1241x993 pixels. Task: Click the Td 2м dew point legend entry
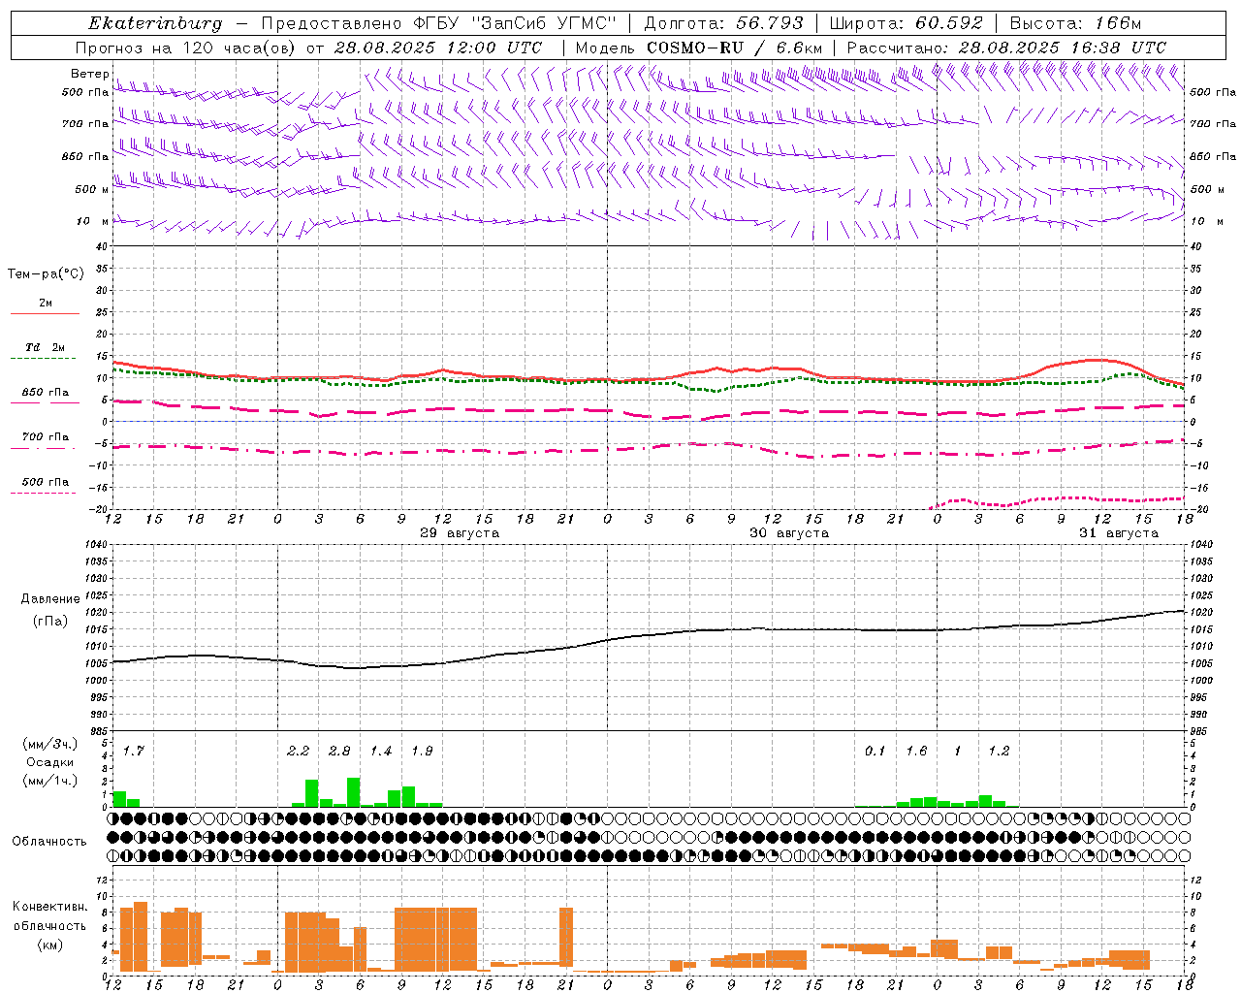pyautogui.click(x=46, y=347)
